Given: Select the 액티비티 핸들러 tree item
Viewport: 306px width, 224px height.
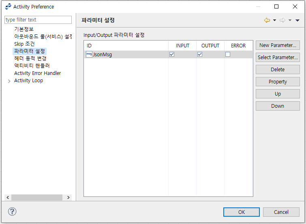Looking at the screenshot, I should pos(32,66).
